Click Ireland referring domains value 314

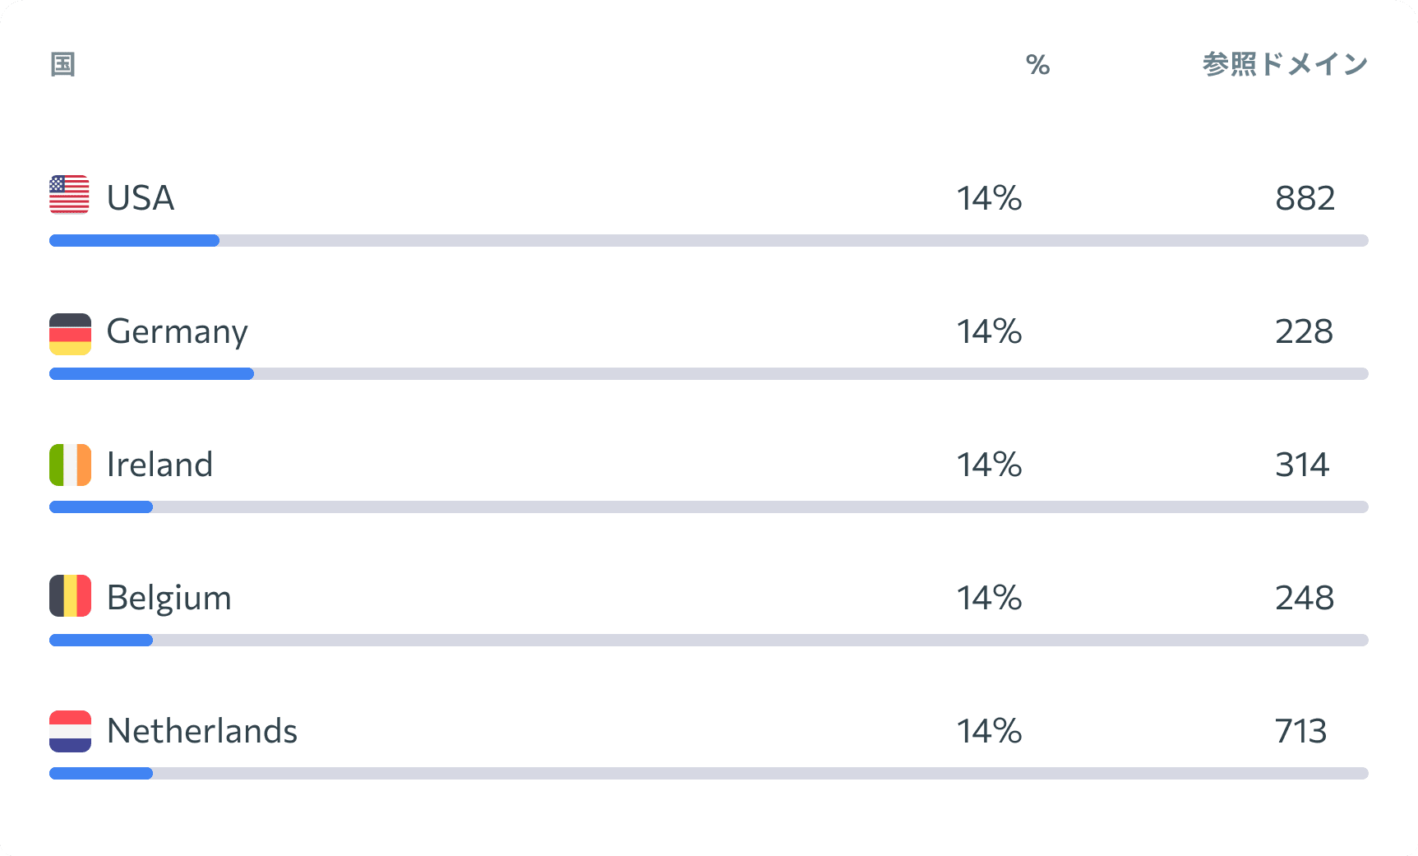click(1302, 465)
